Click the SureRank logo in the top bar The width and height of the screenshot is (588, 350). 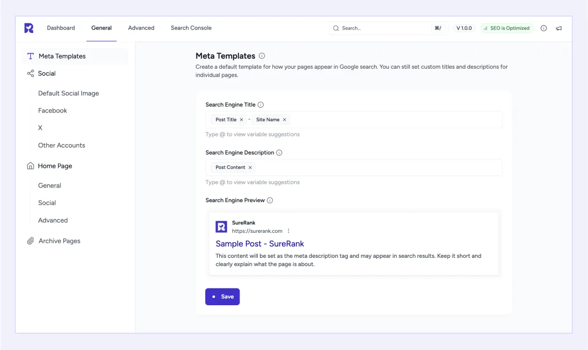(x=29, y=28)
